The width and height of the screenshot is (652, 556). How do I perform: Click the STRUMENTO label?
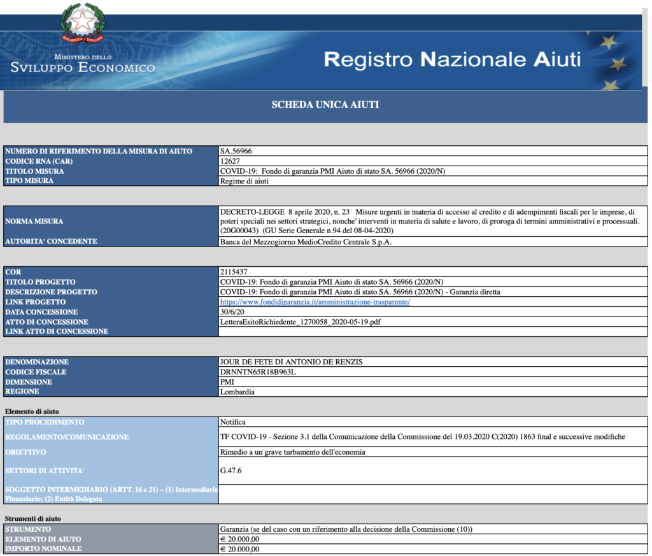point(28,529)
